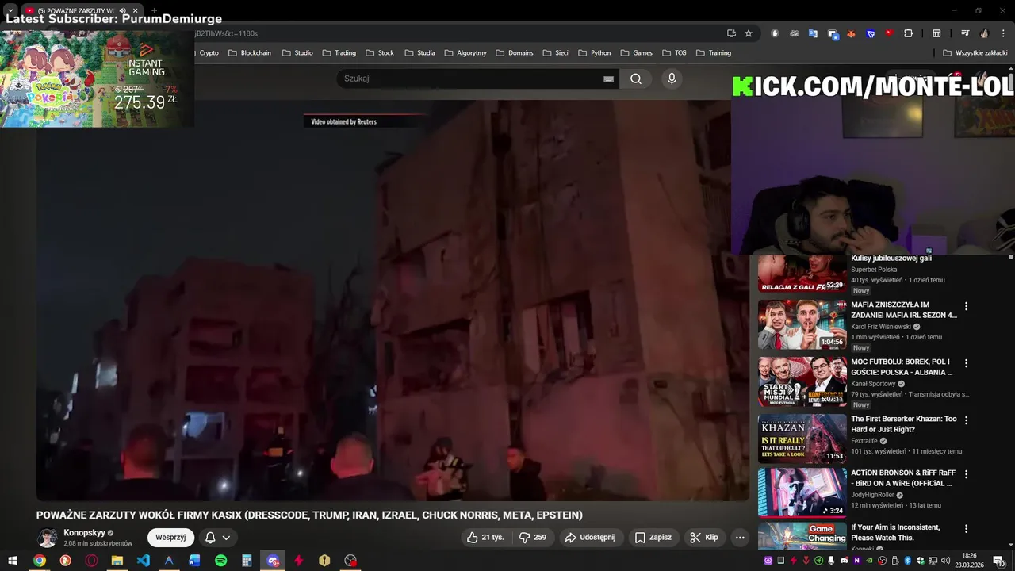Image resolution: width=1015 pixels, height=571 pixels.
Task: Open the Studio bookmarks folder
Action: coord(297,53)
